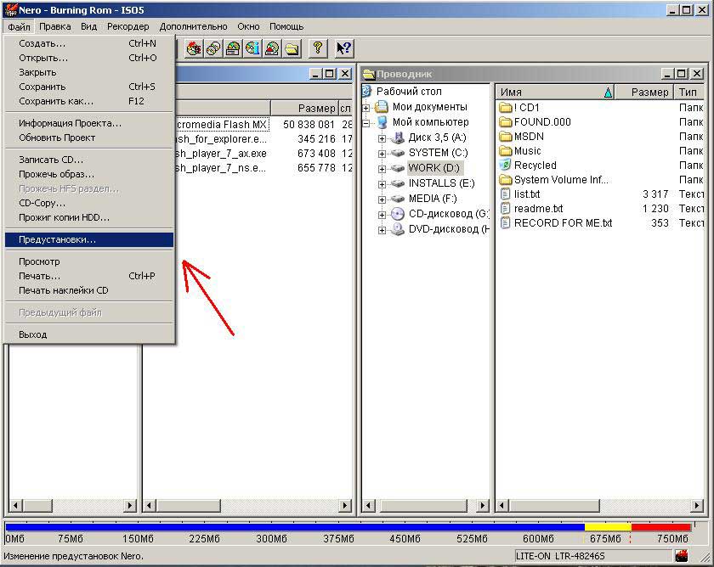Viewport: 714px width, 567px height.
Task: Select the CD-дисковод (G:) disc icon
Action: tap(398, 214)
